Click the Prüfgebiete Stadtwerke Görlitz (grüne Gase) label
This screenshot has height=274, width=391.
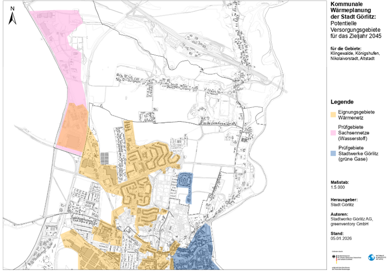tap(360, 153)
